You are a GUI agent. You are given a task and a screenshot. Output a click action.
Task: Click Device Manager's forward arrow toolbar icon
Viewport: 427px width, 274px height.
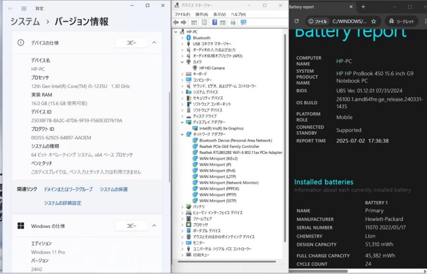point(184,22)
